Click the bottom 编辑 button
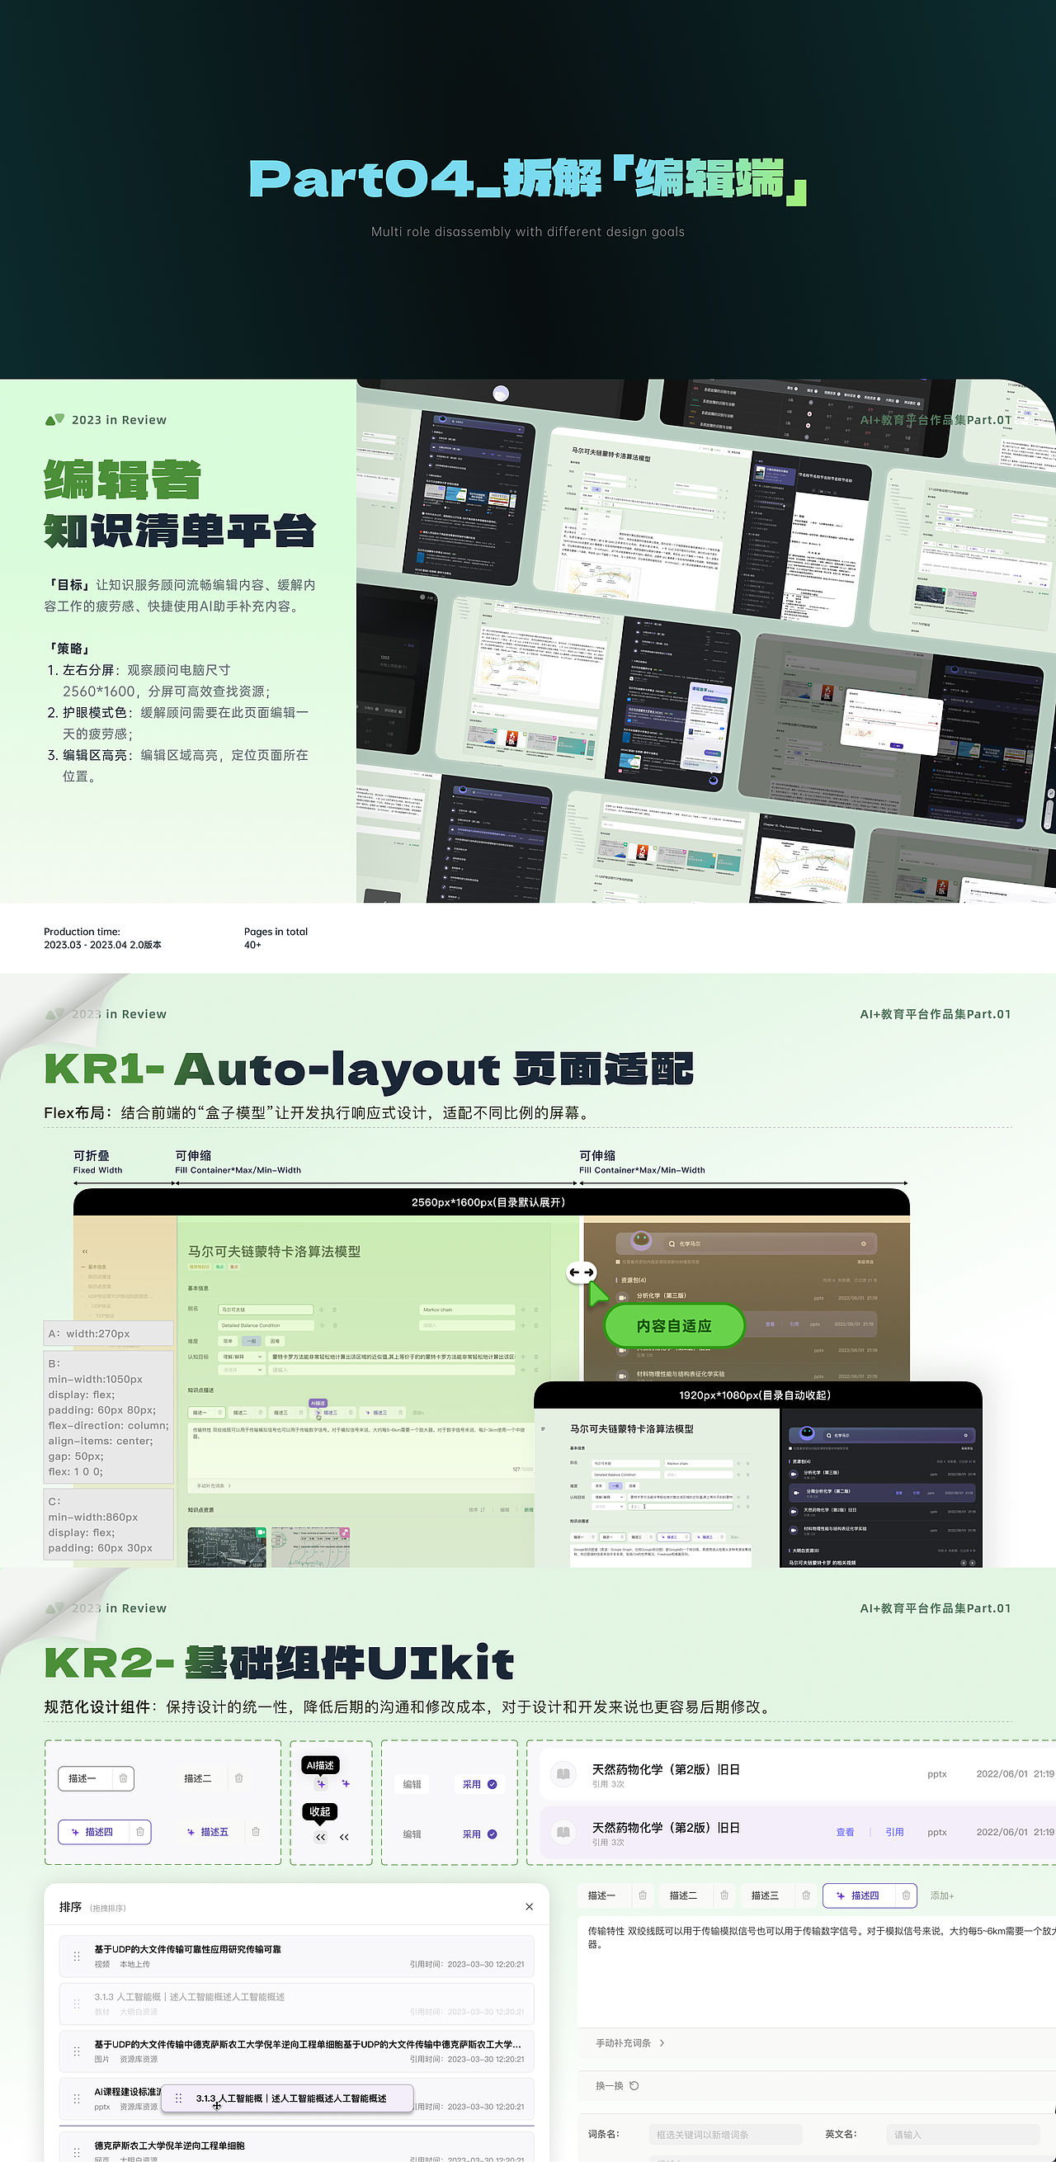Viewport: 1056px width, 2162px height. click(x=412, y=1834)
